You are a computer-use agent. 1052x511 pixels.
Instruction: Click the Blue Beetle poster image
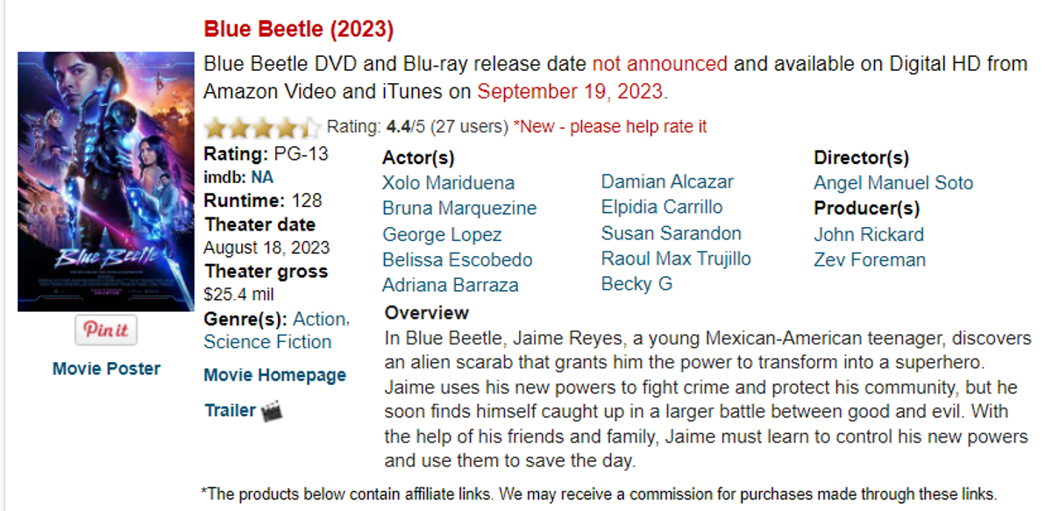(x=106, y=181)
